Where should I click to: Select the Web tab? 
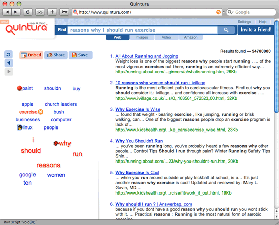pos(118,37)
